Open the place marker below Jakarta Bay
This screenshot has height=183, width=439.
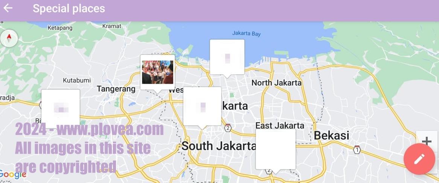[x=227, y=57]
